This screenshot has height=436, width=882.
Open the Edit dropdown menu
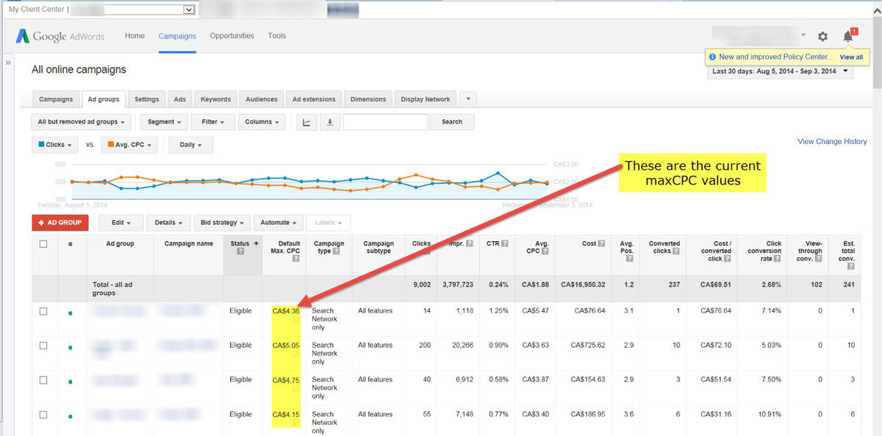(120, 222)
